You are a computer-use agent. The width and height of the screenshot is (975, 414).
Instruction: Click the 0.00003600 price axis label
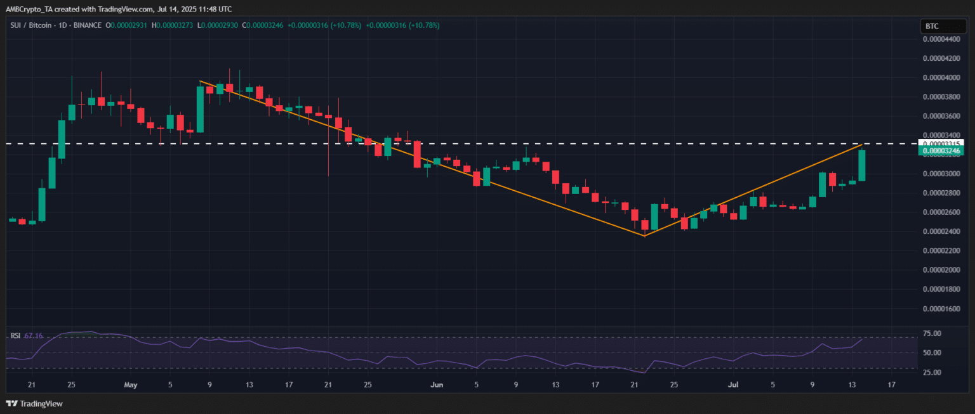942,116
